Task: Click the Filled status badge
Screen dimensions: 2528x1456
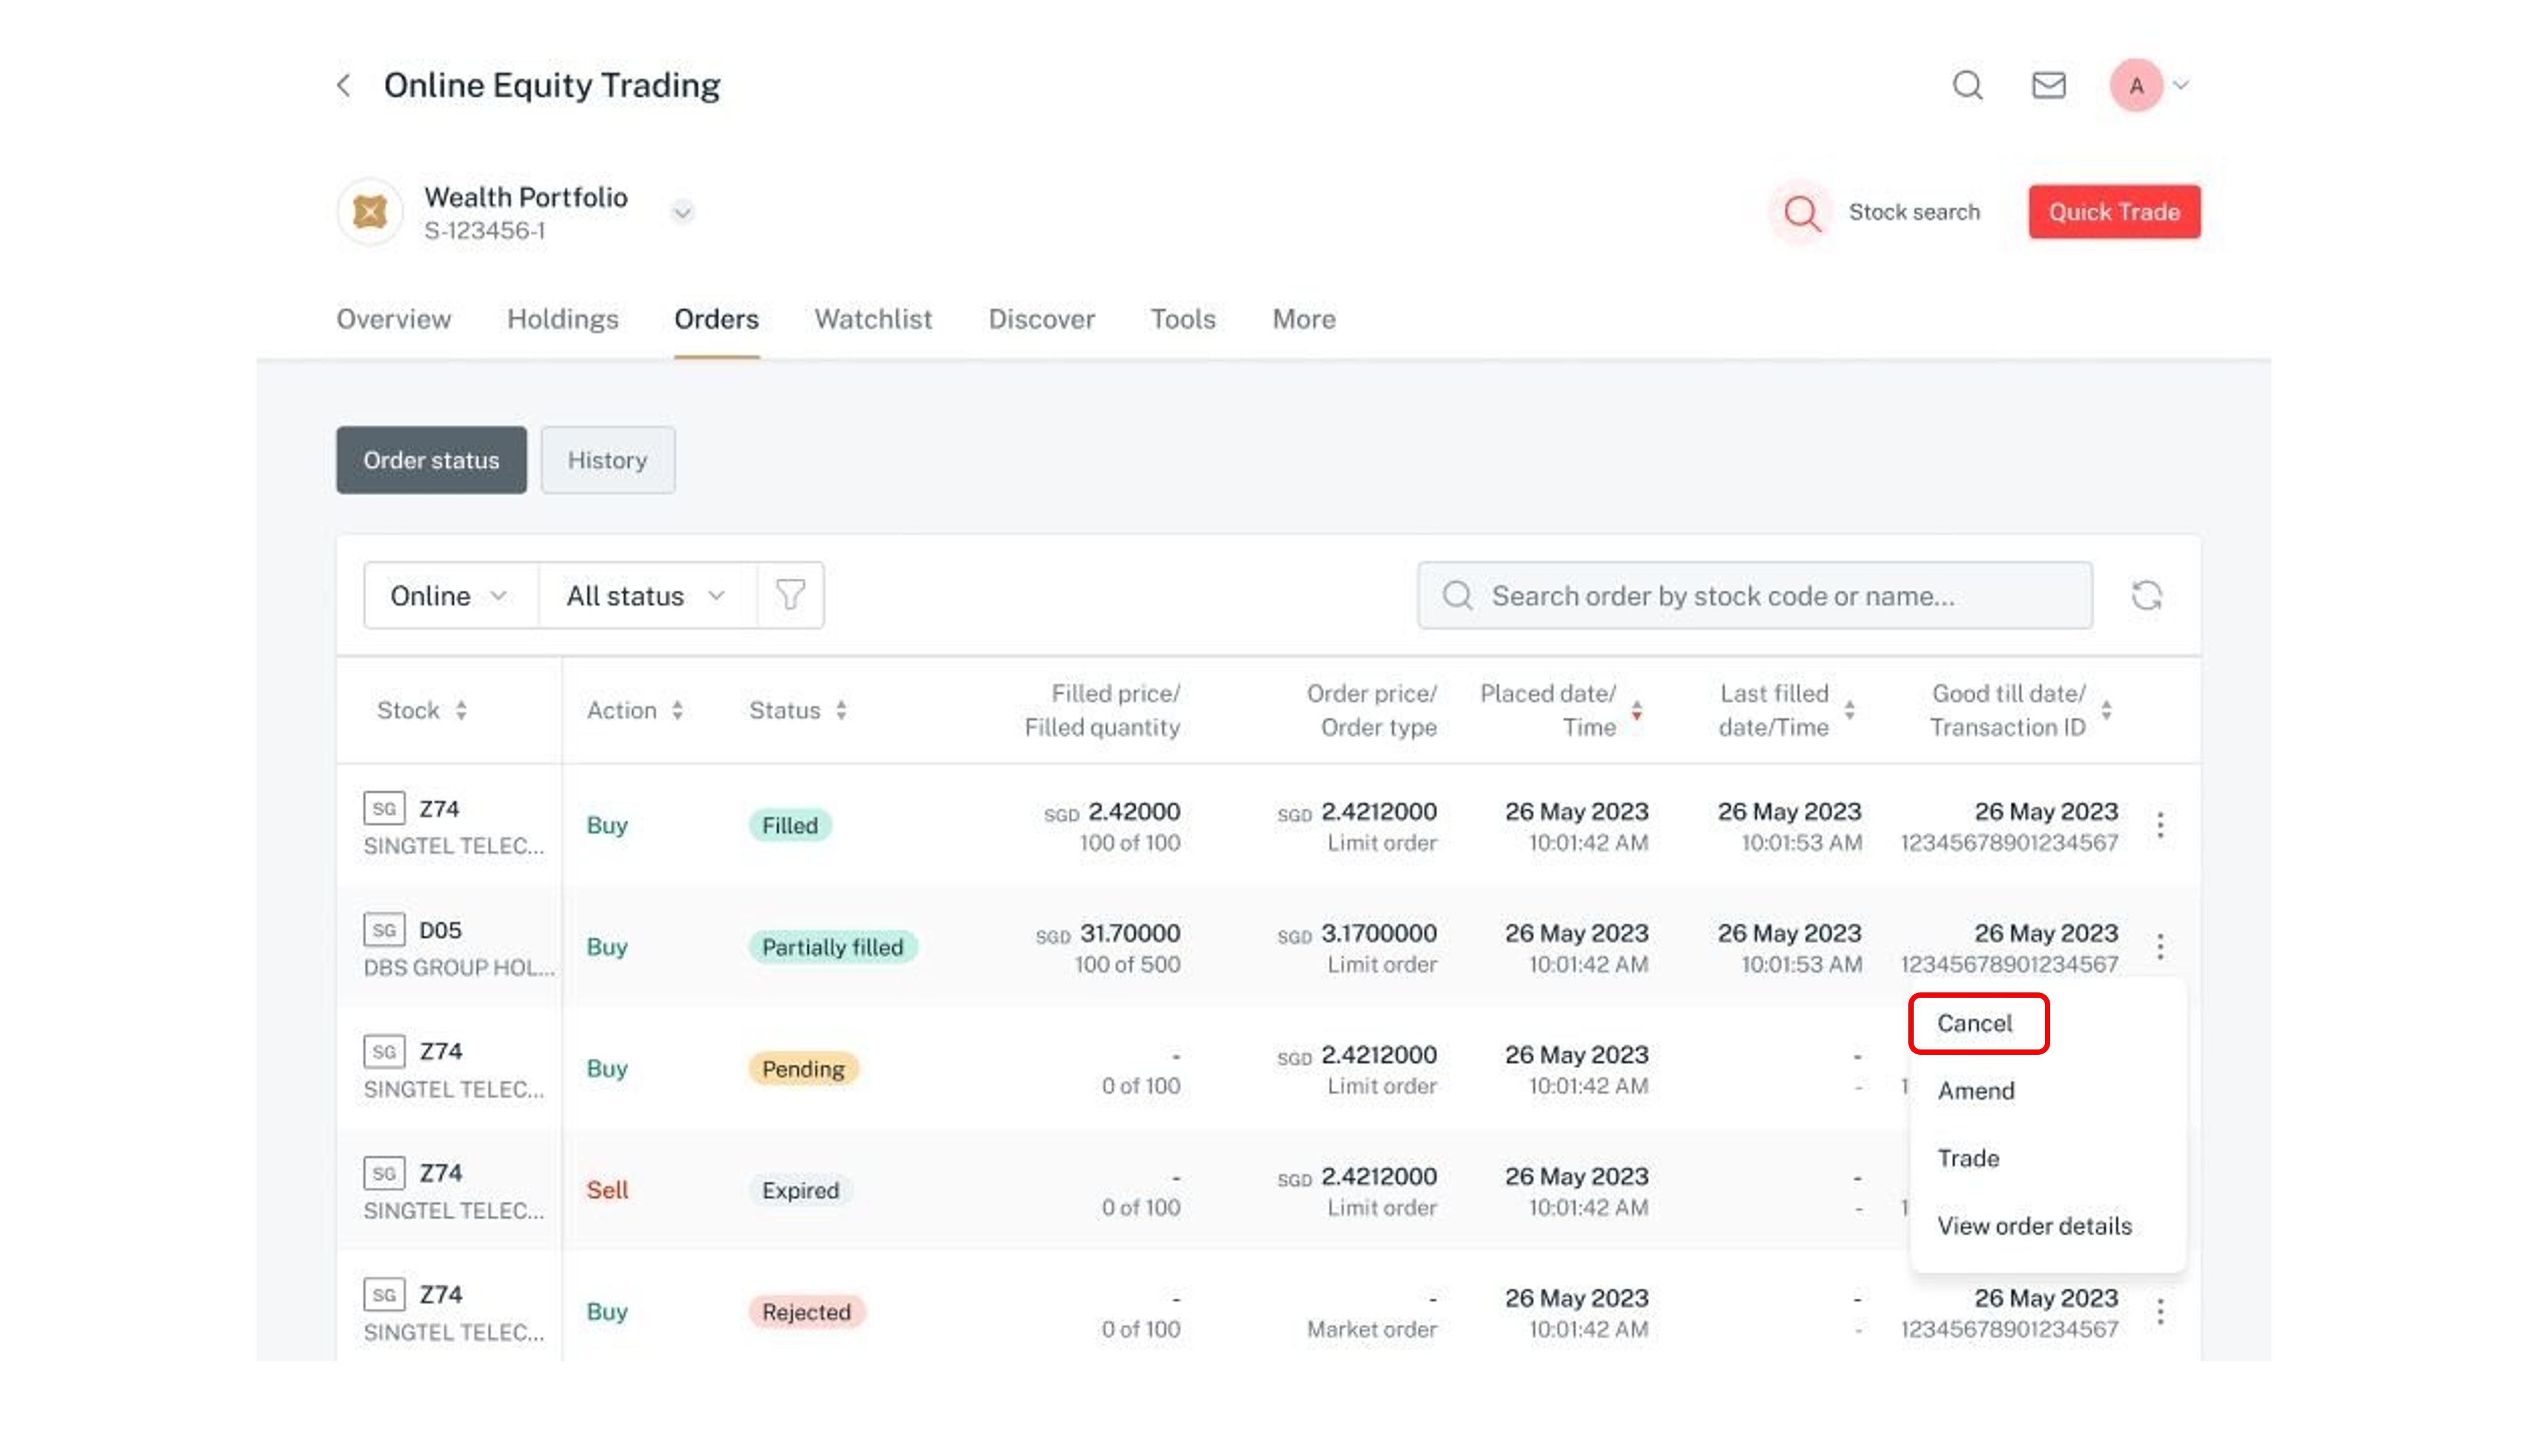Action: pos(790,825)
